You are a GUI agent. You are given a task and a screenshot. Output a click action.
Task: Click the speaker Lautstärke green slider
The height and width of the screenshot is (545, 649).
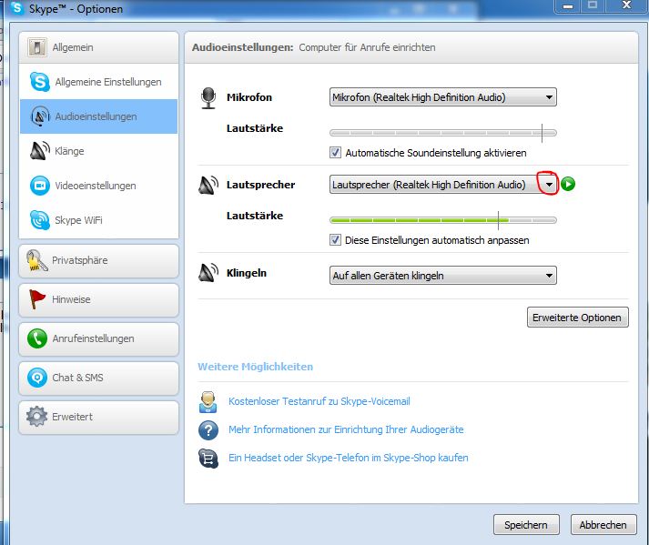(443, 220)
